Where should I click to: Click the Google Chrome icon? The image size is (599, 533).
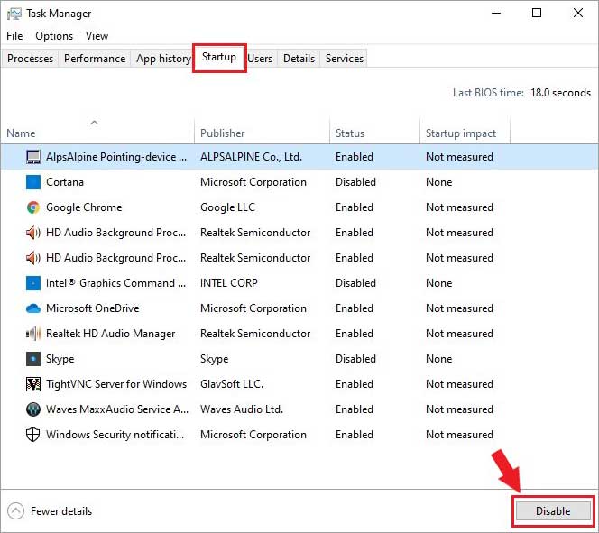point(33,207)
